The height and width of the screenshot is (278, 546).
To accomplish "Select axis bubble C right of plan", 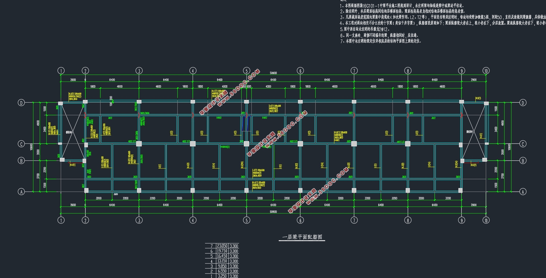I will click(x=523, y=144).
